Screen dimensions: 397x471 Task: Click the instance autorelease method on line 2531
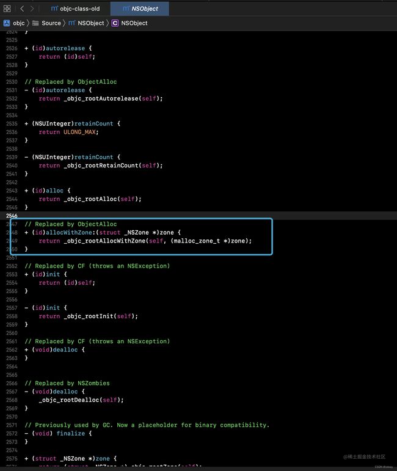pos(65,90)
